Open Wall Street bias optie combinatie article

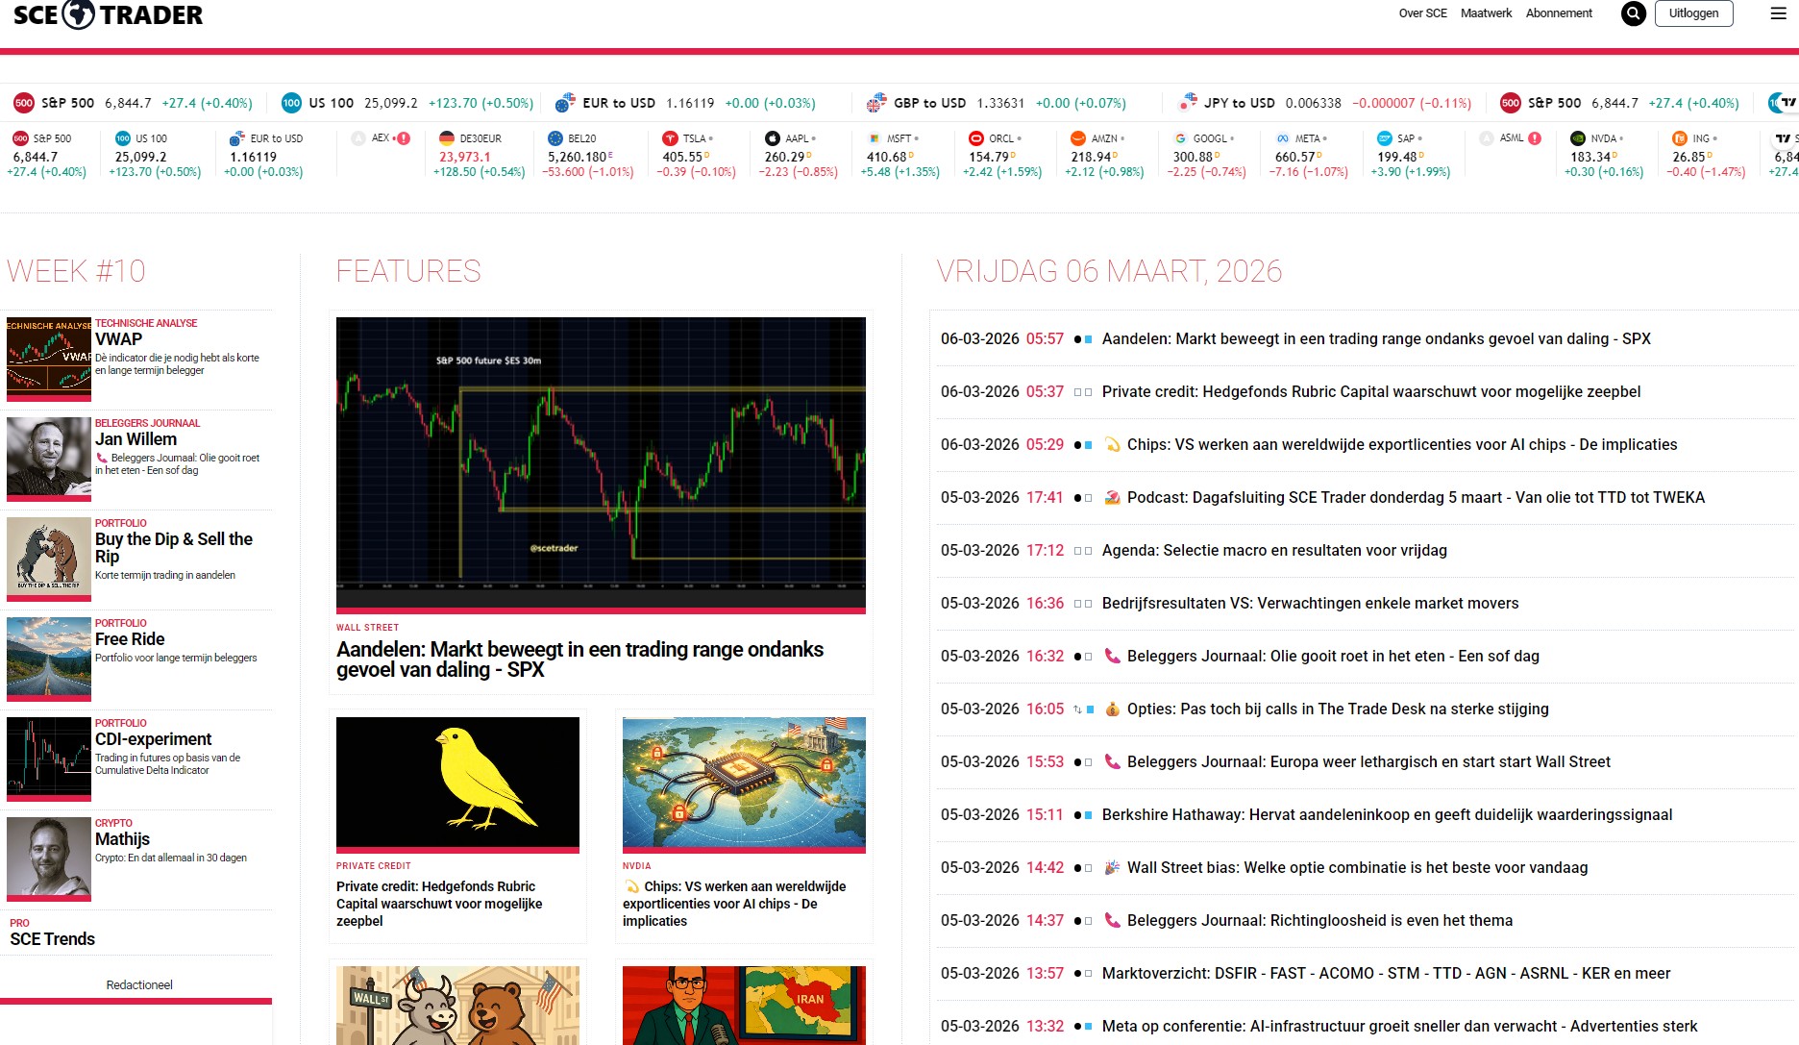click(1357, 867)
